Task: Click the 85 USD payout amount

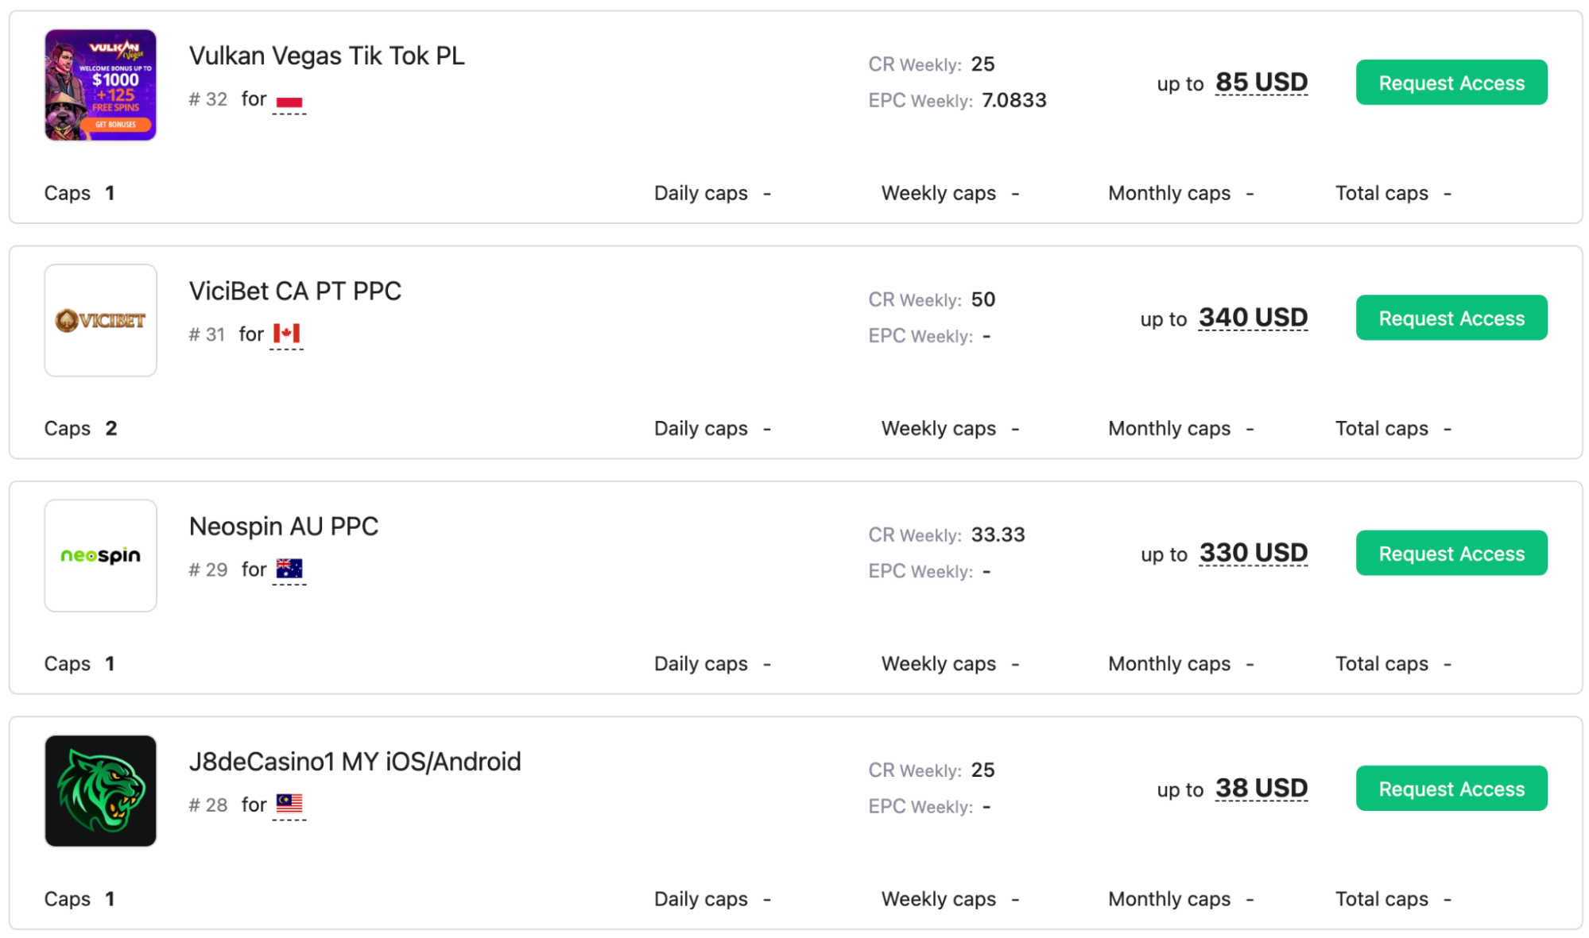Action: [x=1262, y=82]
